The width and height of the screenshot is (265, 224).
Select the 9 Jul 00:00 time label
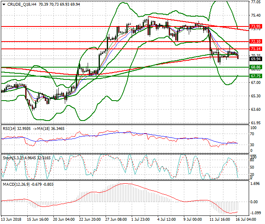tap(193, 220)
